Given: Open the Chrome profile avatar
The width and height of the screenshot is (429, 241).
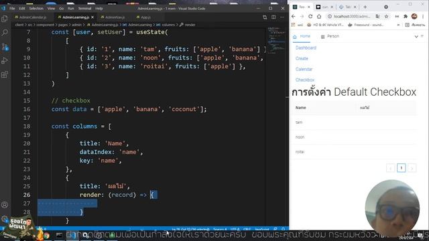Looking at the screenshot, I should (x=414, y=16).
